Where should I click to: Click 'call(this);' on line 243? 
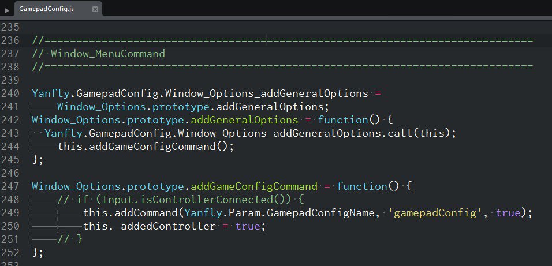(x=422, y=133)
